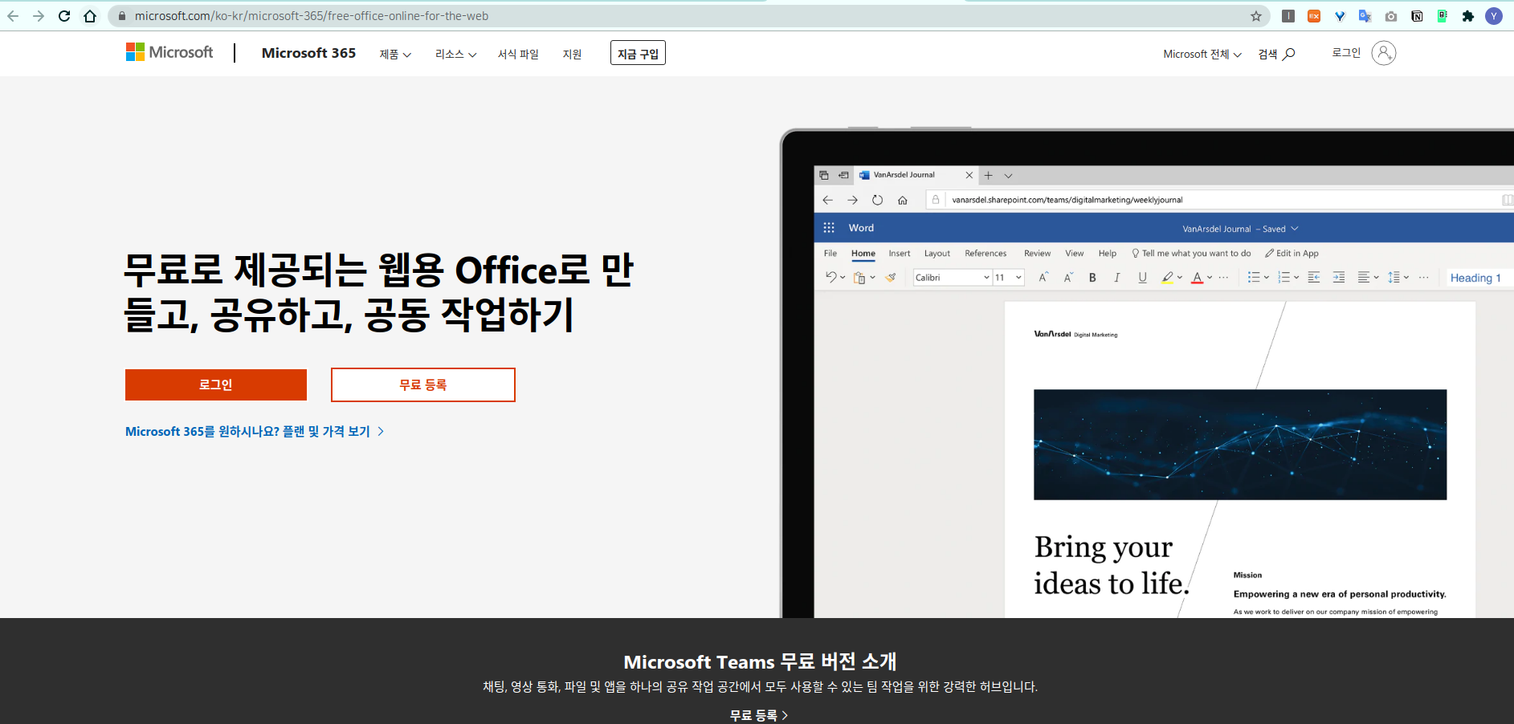Open the 서식 파일 menu item

518,54
